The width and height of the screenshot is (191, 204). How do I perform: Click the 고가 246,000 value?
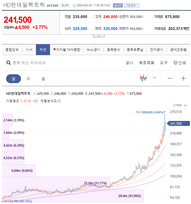point(110,17)
